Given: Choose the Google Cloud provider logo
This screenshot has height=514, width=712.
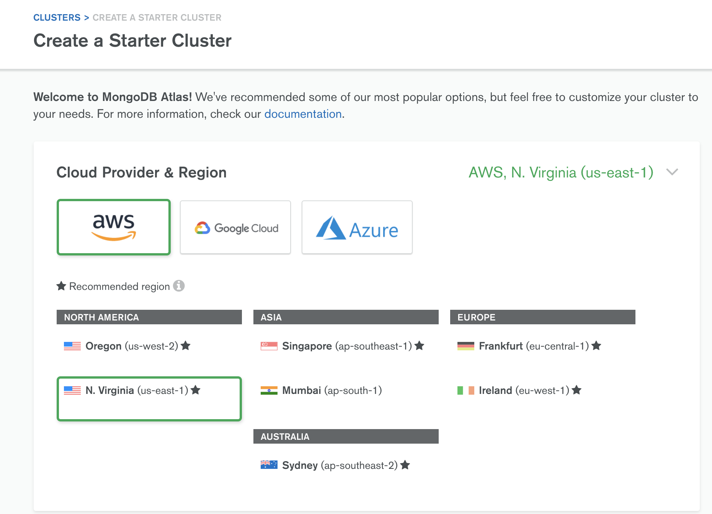Looking at the screenshot, I should pos(235,228).
